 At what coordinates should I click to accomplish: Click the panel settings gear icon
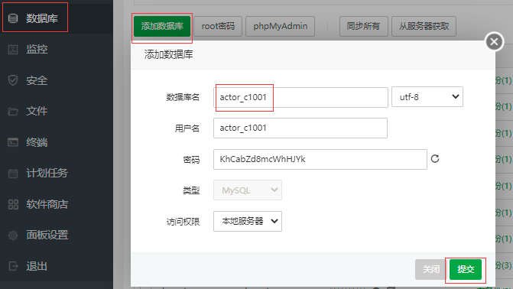[x=13, y=235]
